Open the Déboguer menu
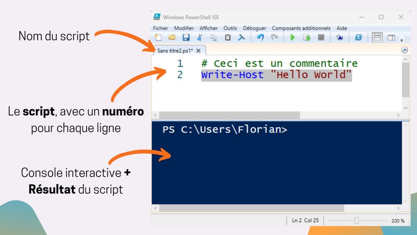 coord(254,28)
